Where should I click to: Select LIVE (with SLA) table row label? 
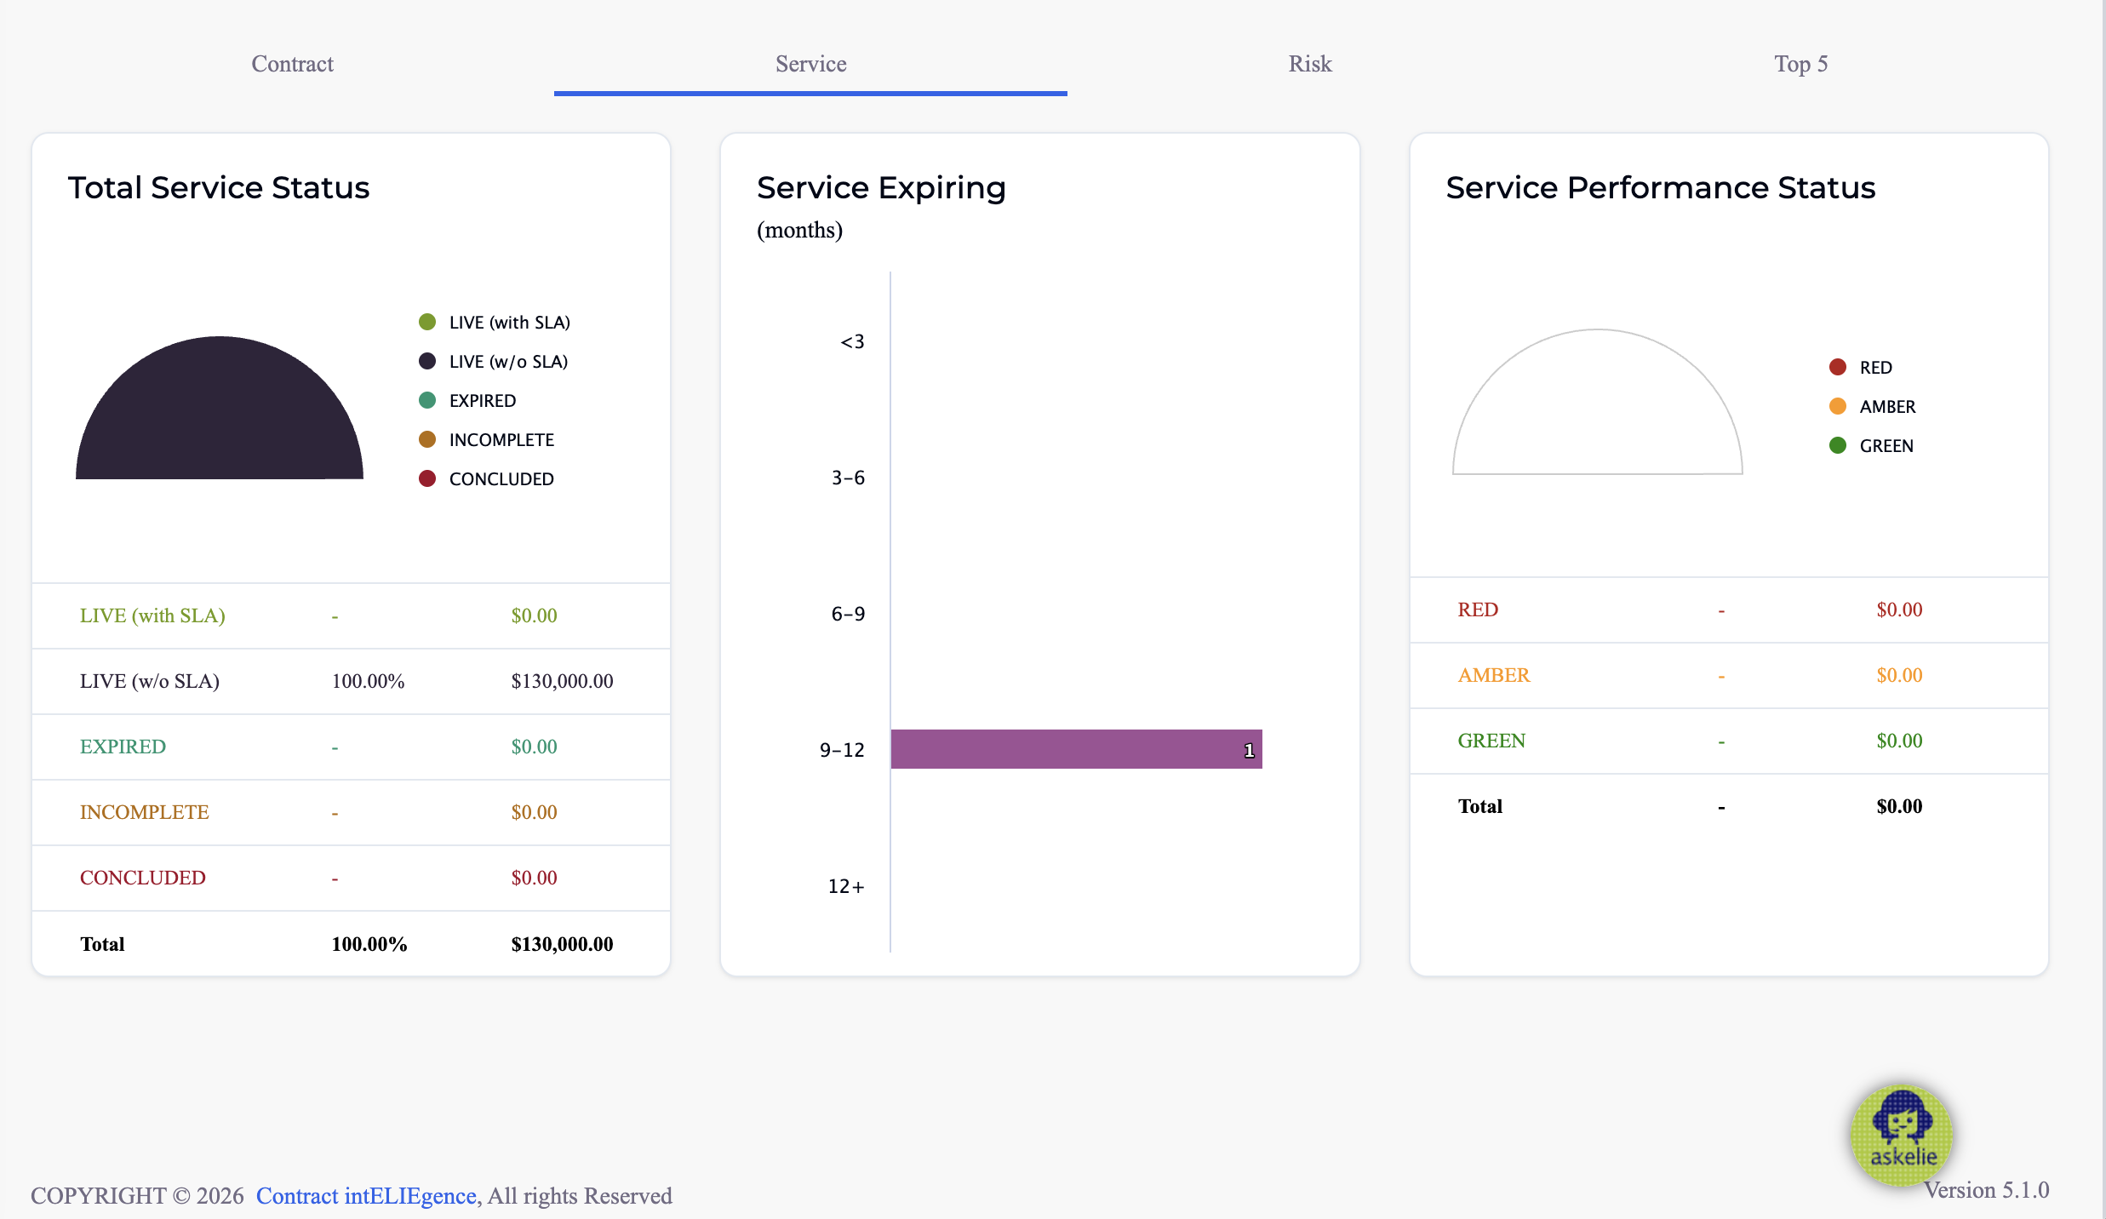[152, 615]
